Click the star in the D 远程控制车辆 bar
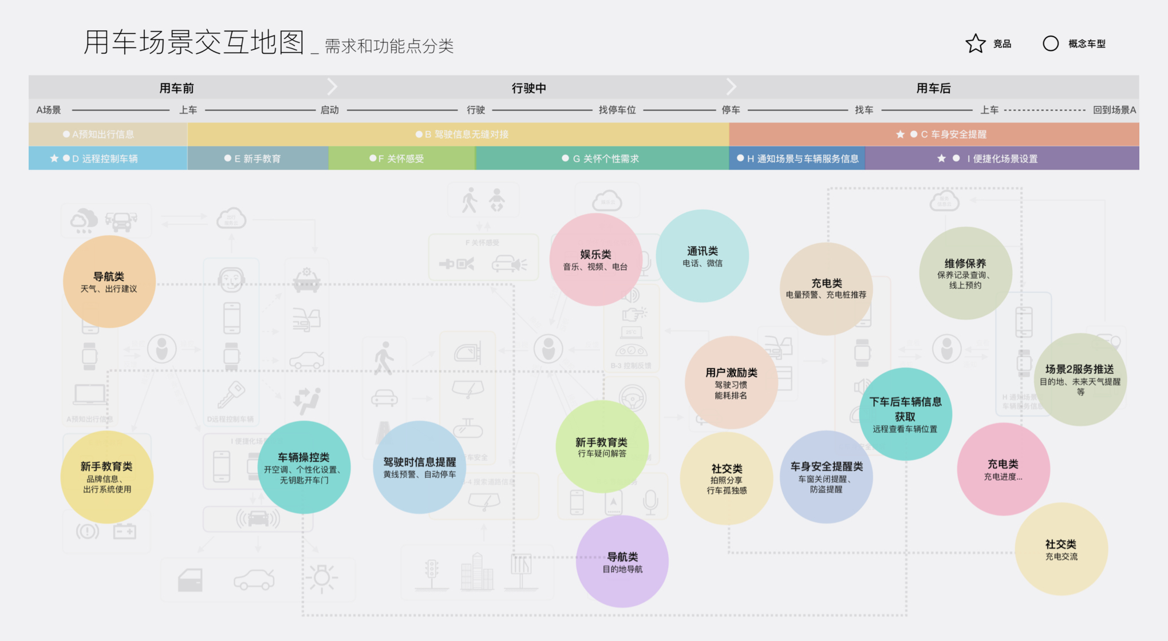1168x641 pixels. tap(54, 158)
